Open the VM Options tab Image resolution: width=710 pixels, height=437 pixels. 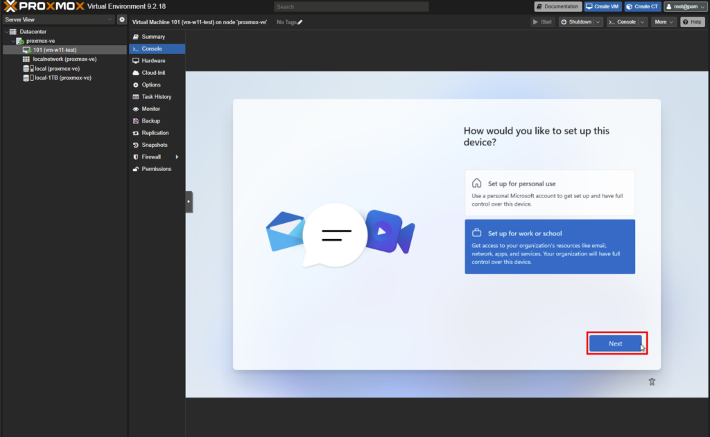point(157,85)
